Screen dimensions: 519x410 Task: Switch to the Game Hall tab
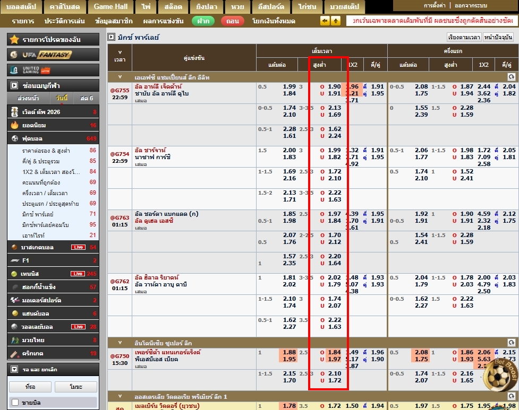(x=110, y=7)
